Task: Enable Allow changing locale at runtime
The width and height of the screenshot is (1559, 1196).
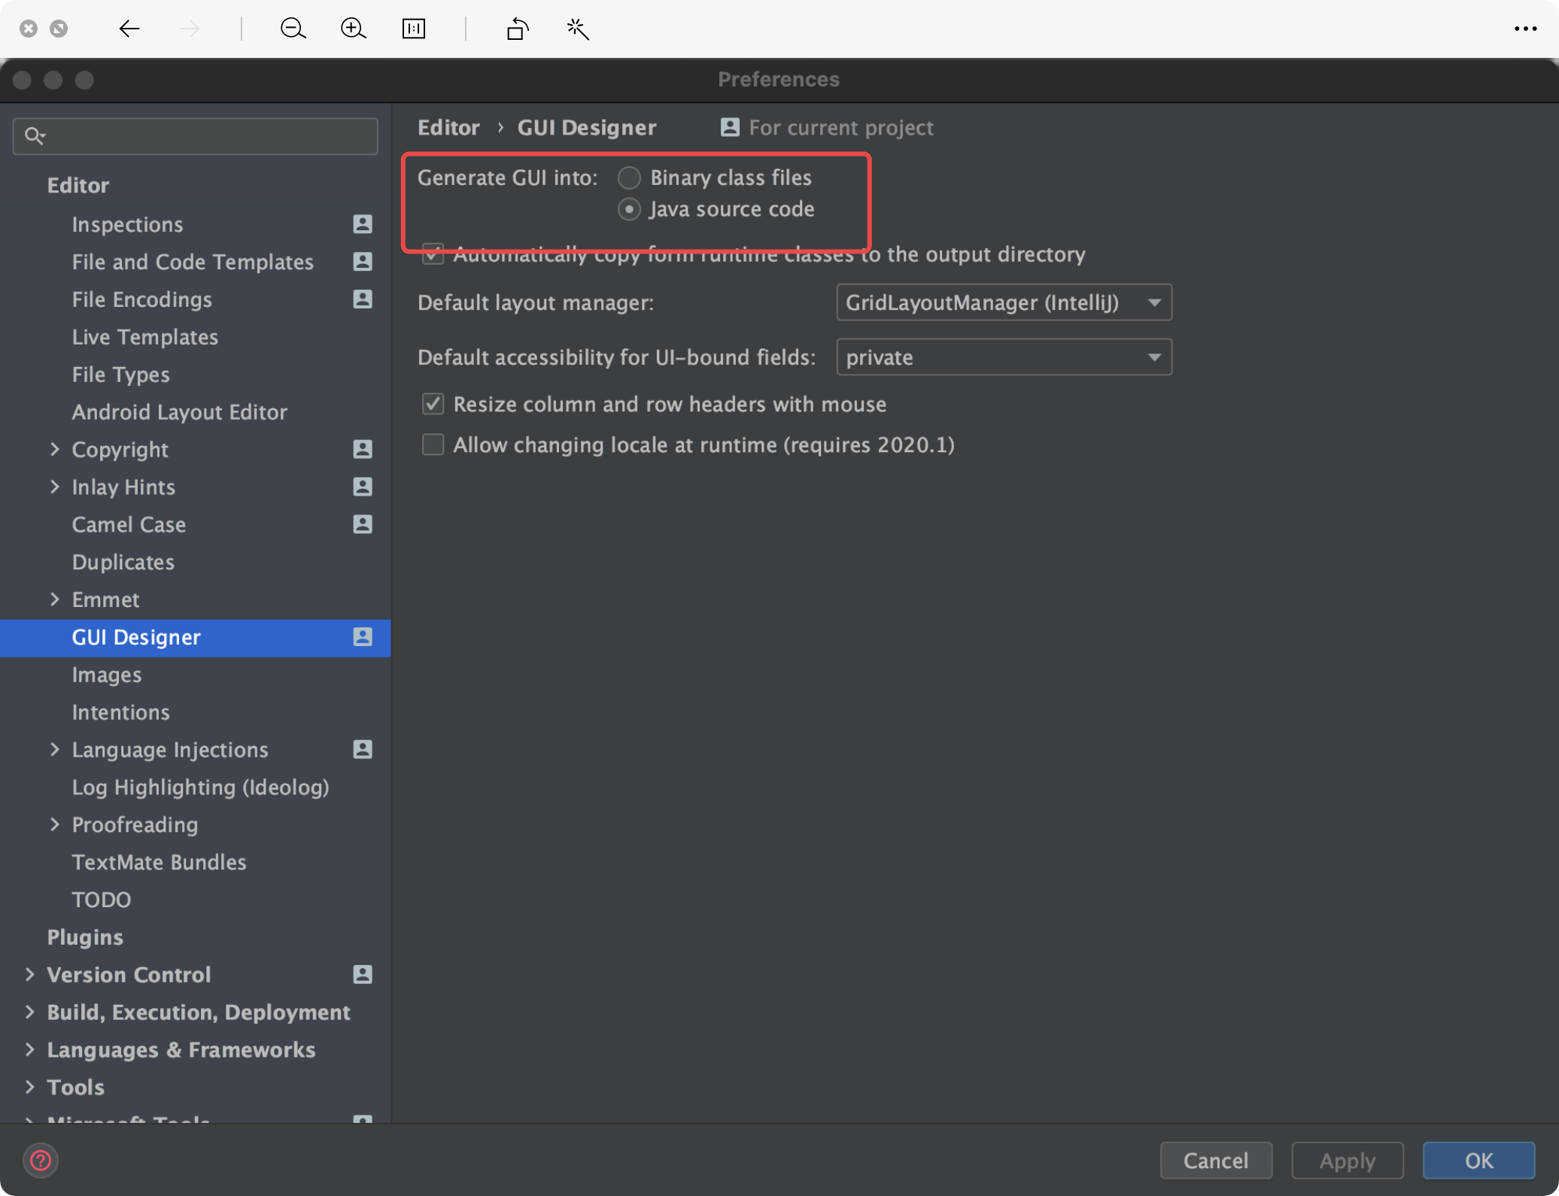Action: (x=433, y=445)
